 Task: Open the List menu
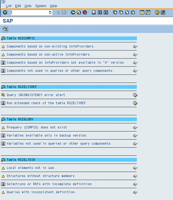click(9, 6)
